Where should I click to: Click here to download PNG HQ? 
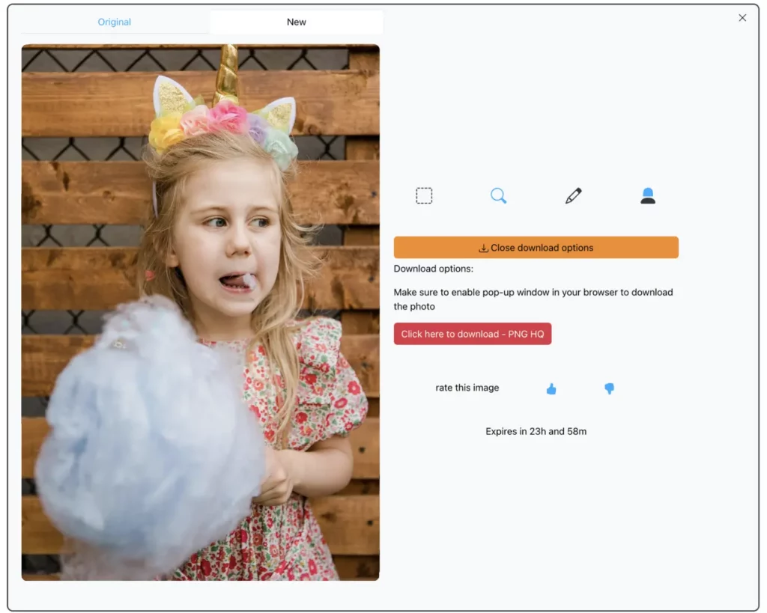tap(473, 334)
